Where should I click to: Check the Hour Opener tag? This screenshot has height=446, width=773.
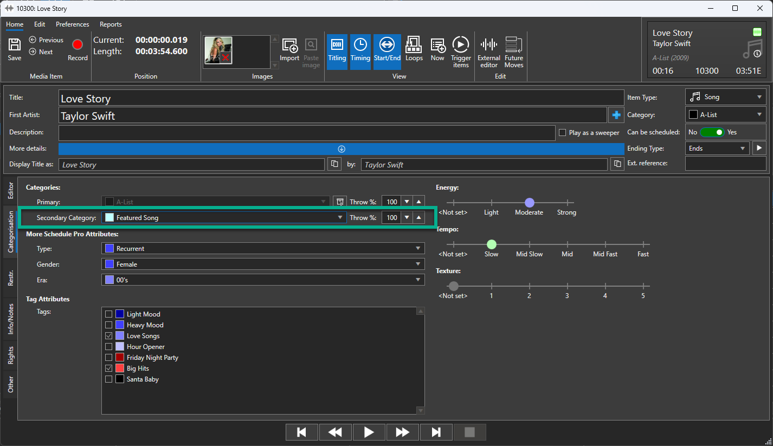[x=109, y=347]
